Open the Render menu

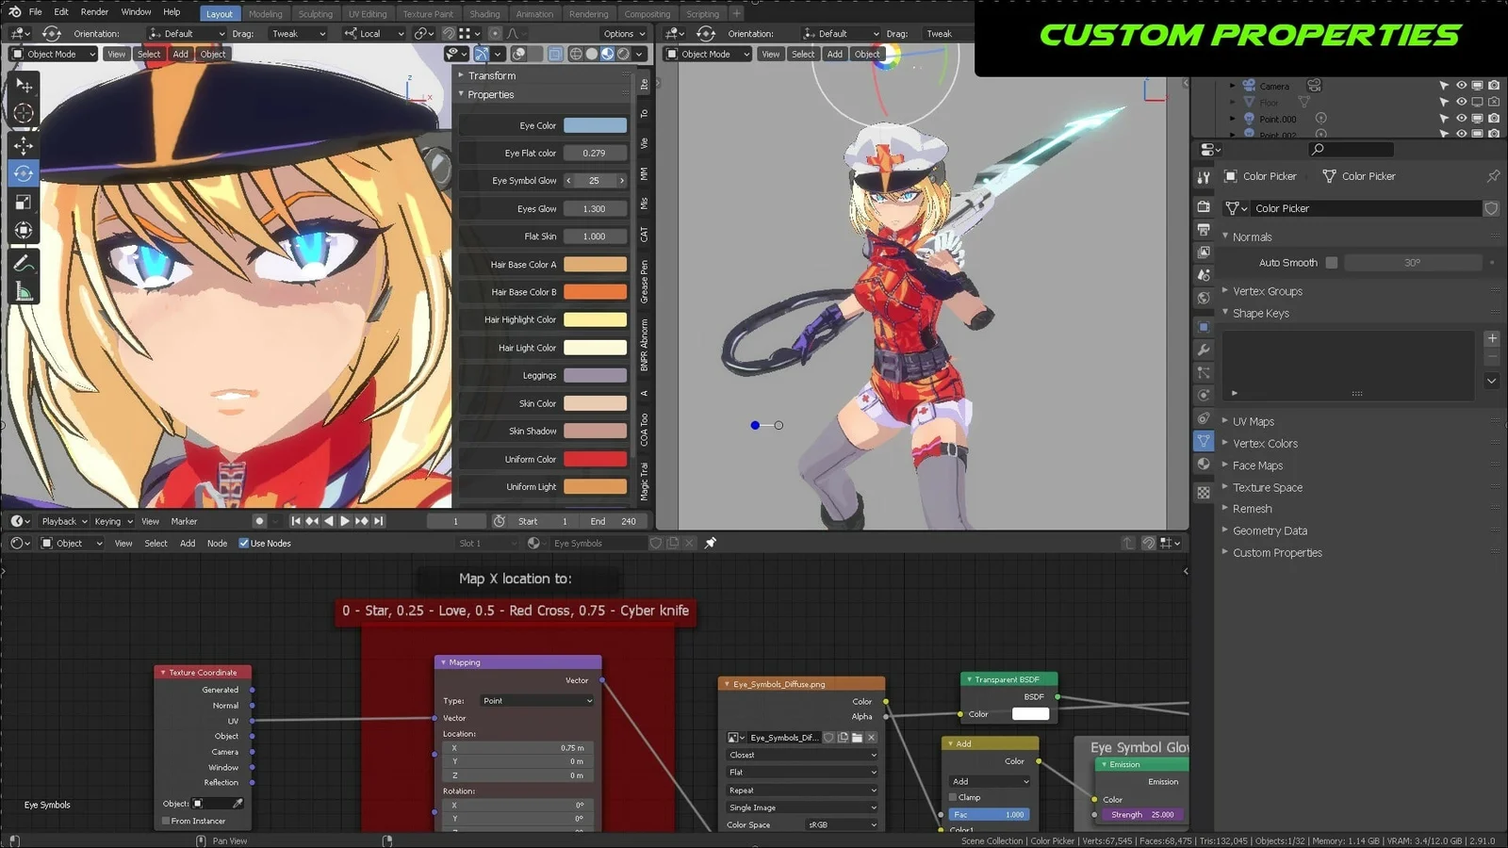(x=94, y=12)
